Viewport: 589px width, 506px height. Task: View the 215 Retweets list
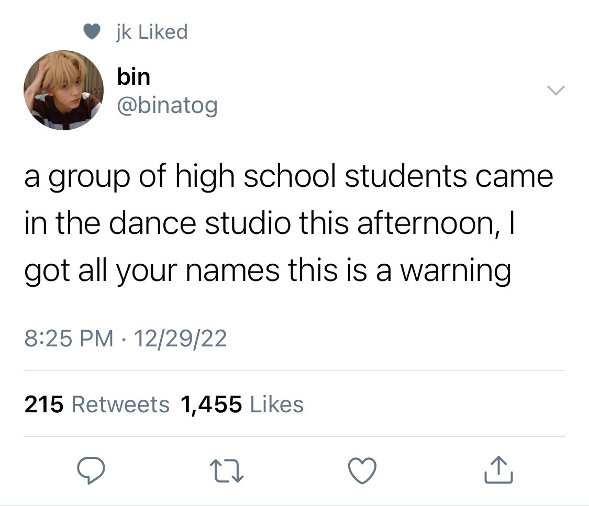tap(97, 404)
